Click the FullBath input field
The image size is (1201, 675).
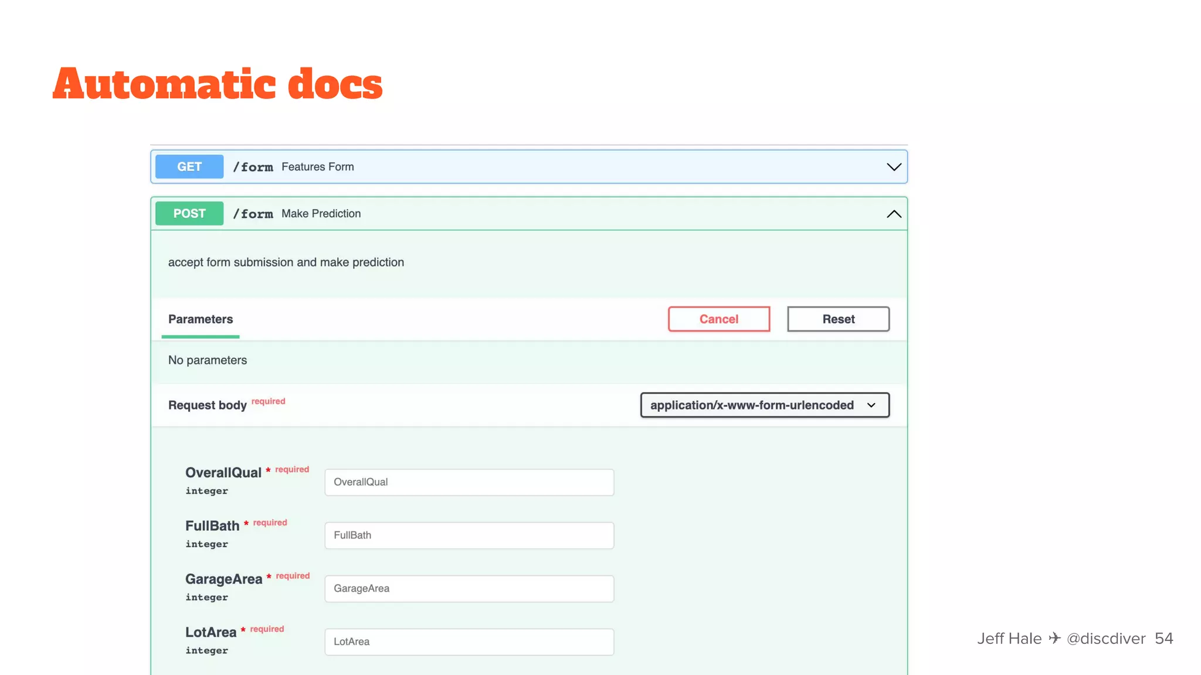[469, 536]
